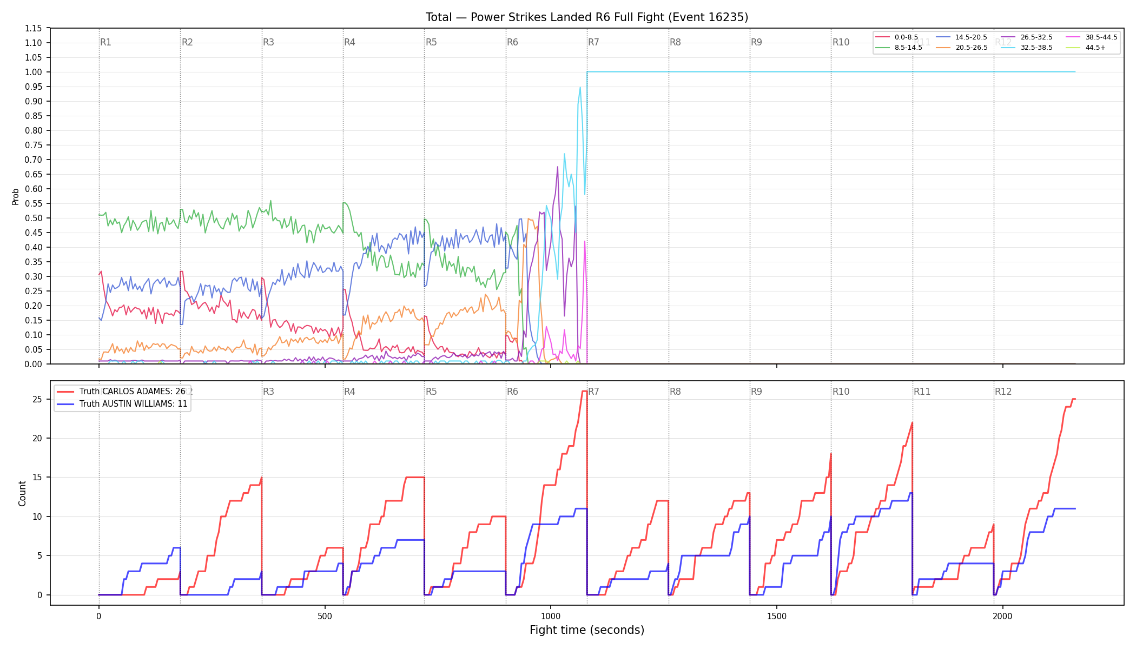
Task: Pick the R11 label in the Count chart
Action: [x=922, y=392]
